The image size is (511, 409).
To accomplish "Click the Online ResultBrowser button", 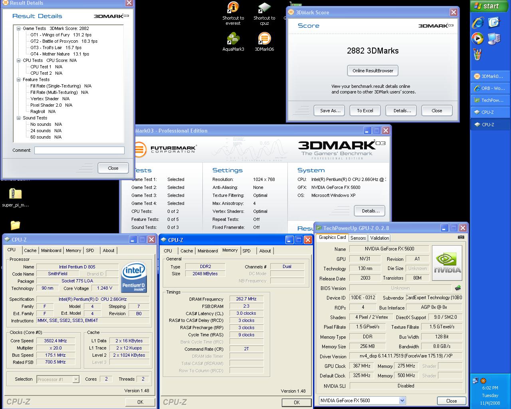I will click(373, 71).
